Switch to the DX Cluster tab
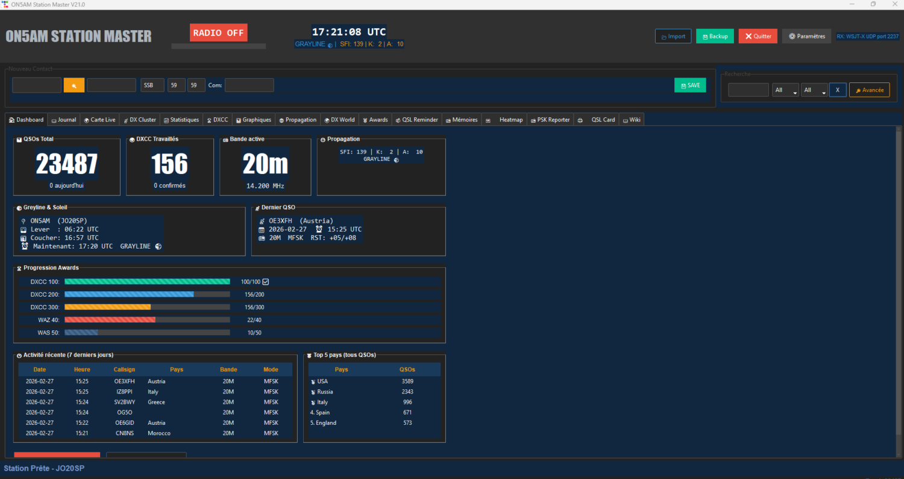The image size is (904, 479). point(139,120)
